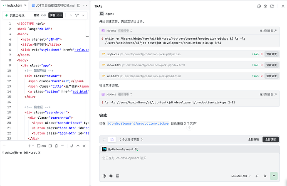Click the Agent badge icon
This screenshot has height=186, width=287.
pyautogui.click(x=101, y=14)
